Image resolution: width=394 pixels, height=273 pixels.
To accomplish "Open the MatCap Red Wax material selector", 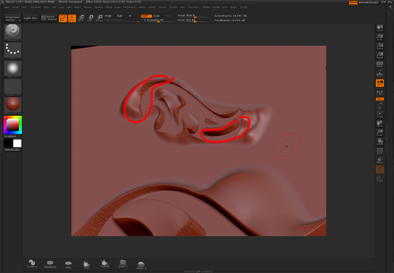I will tap(13, 106).
